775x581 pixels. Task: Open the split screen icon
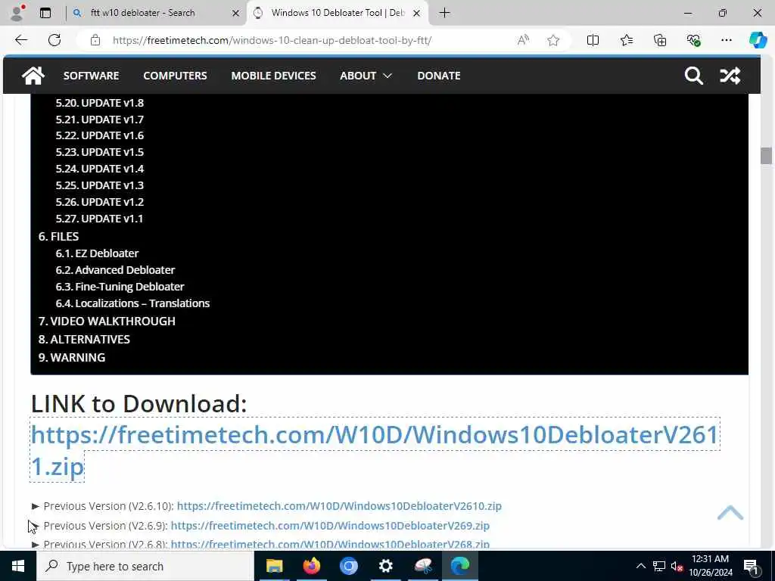pos(593,40)
